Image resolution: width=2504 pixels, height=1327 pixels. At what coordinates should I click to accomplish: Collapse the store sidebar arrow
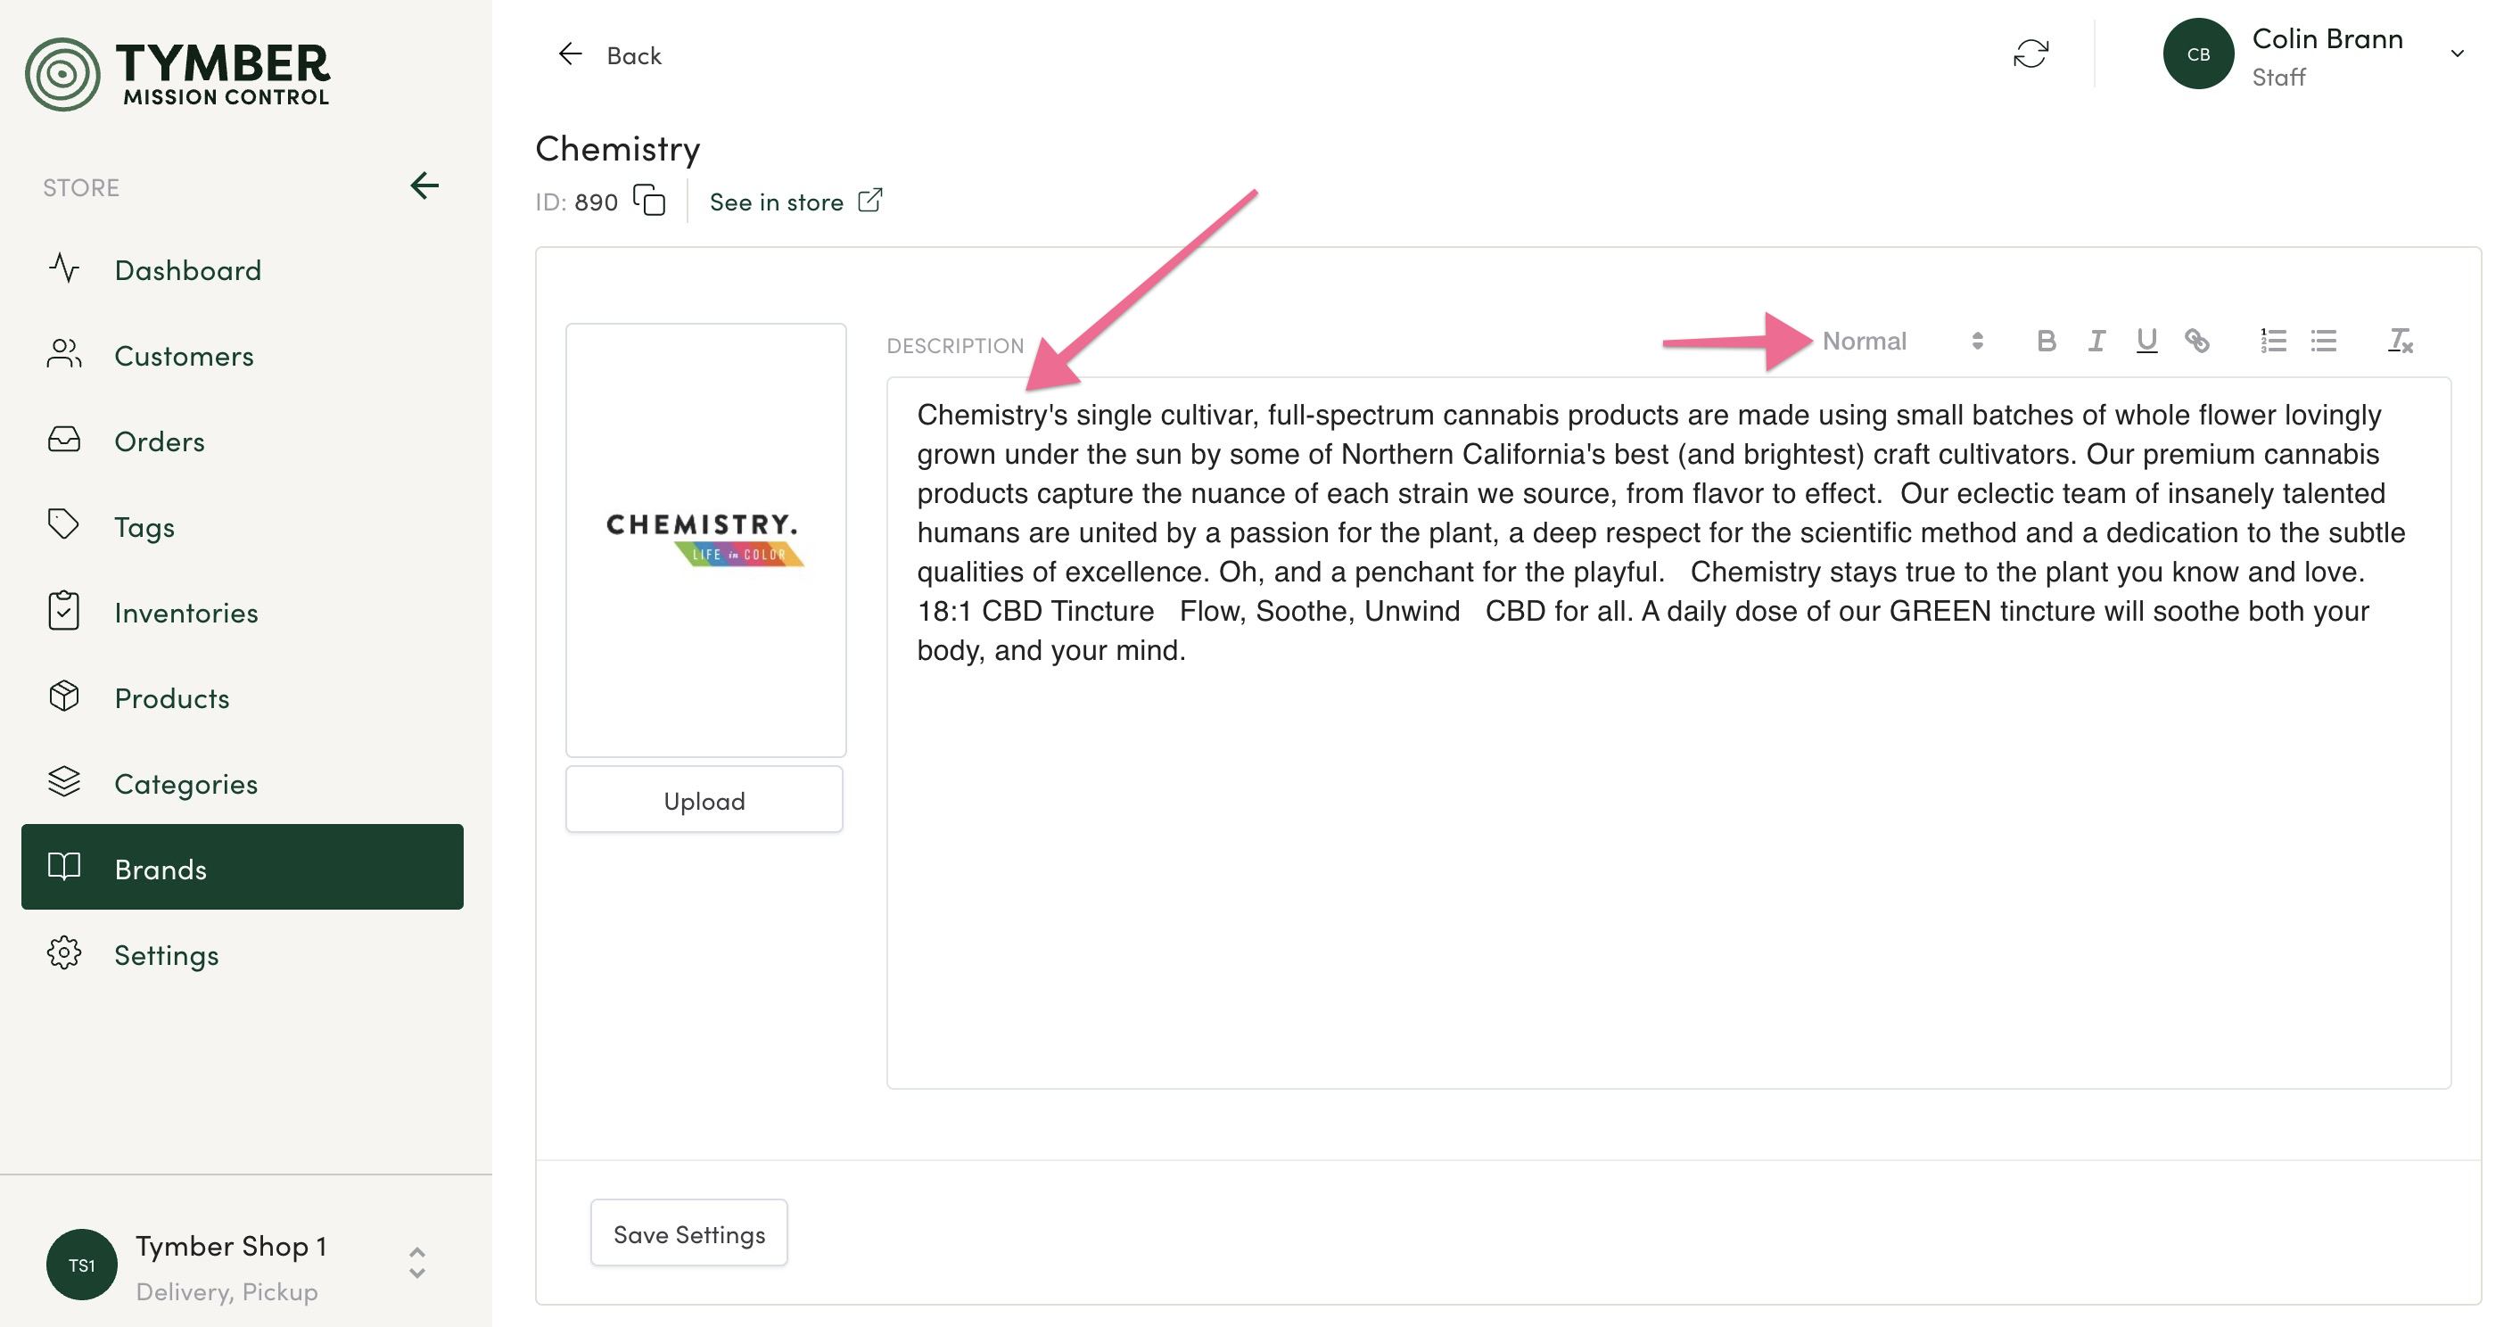[x=424, y=185]
